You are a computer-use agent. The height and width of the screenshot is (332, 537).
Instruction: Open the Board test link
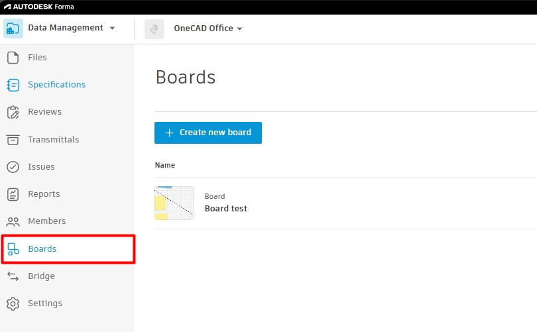[225, 209]
